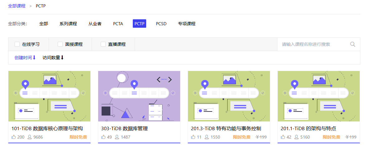This screenshot has height=147, width=365.
Task: Open course 303-TiDB 数据库管理 title
Action: tap(125, 129)
